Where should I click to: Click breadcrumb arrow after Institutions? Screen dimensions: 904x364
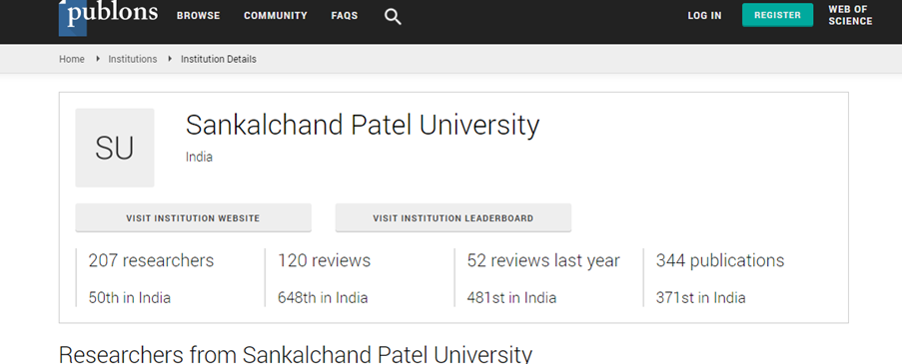click(x=170, y=59)
